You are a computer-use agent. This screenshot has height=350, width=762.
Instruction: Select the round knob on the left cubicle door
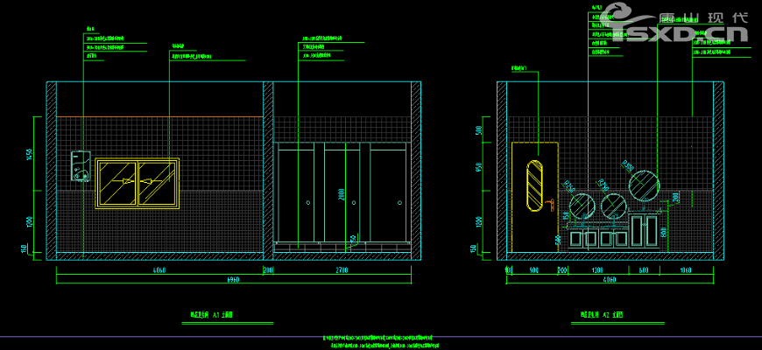(x=308, y=202)
